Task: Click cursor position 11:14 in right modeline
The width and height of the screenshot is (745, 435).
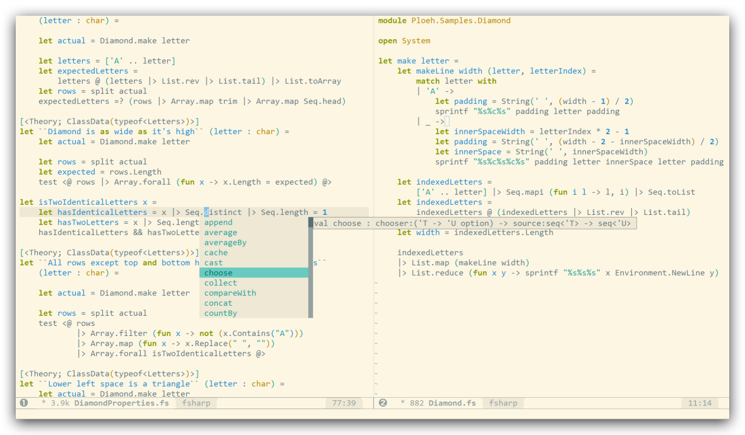Action: point(700,403)
